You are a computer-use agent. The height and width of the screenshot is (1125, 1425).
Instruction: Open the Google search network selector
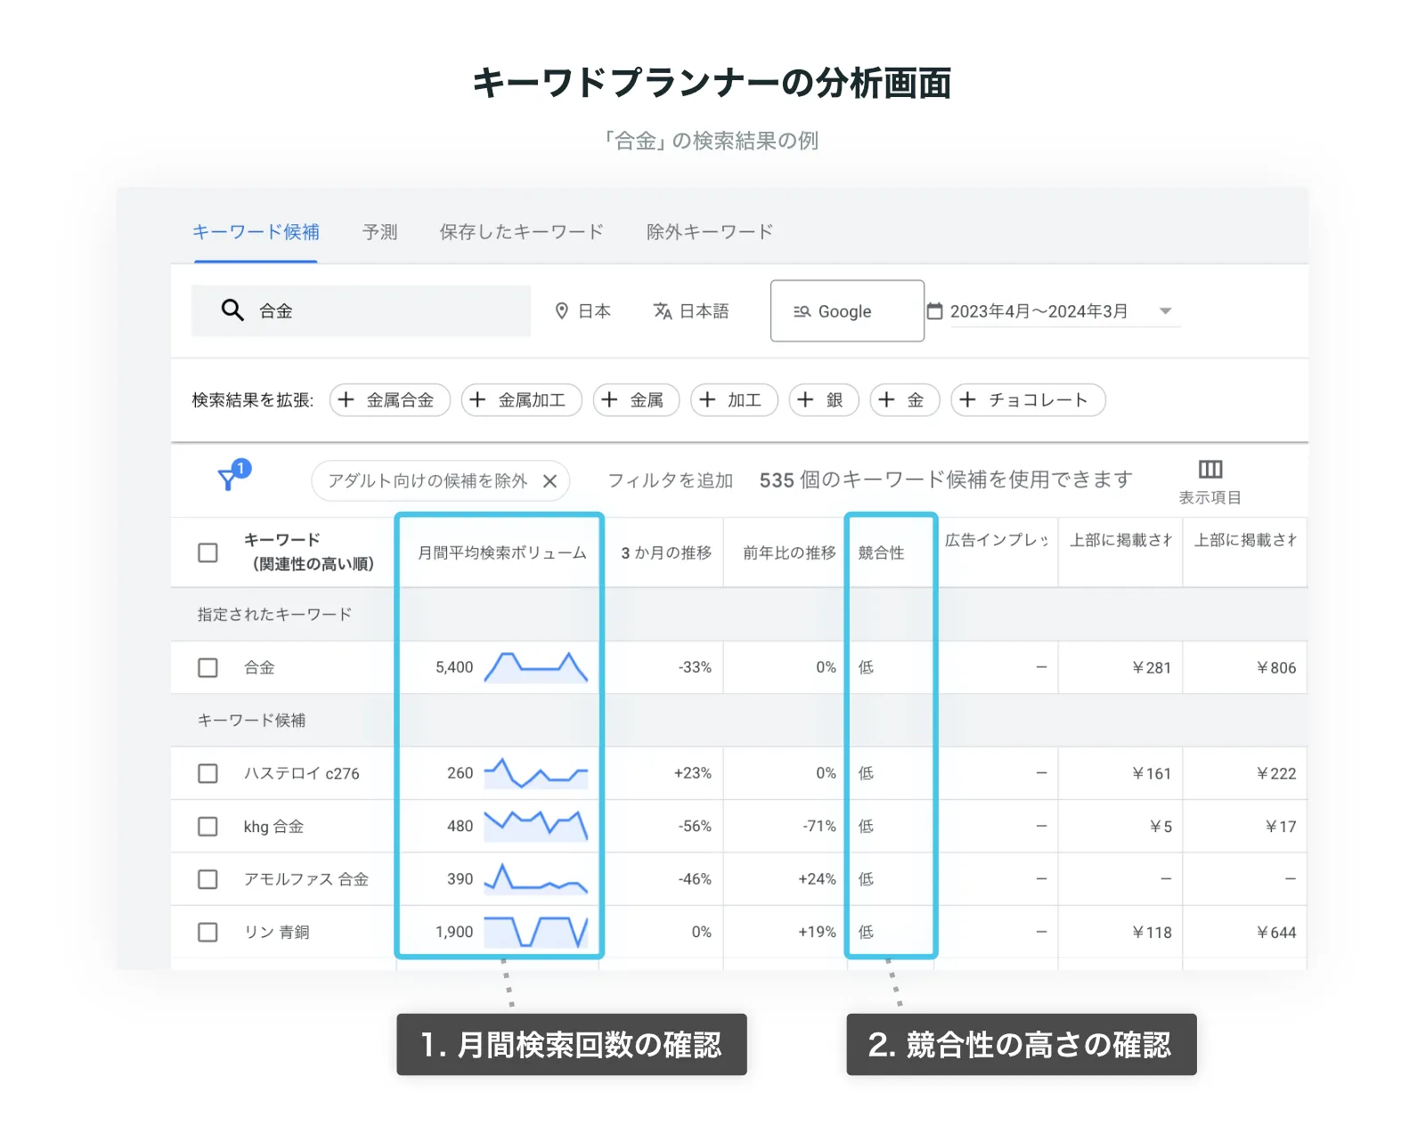click(847, 311)
